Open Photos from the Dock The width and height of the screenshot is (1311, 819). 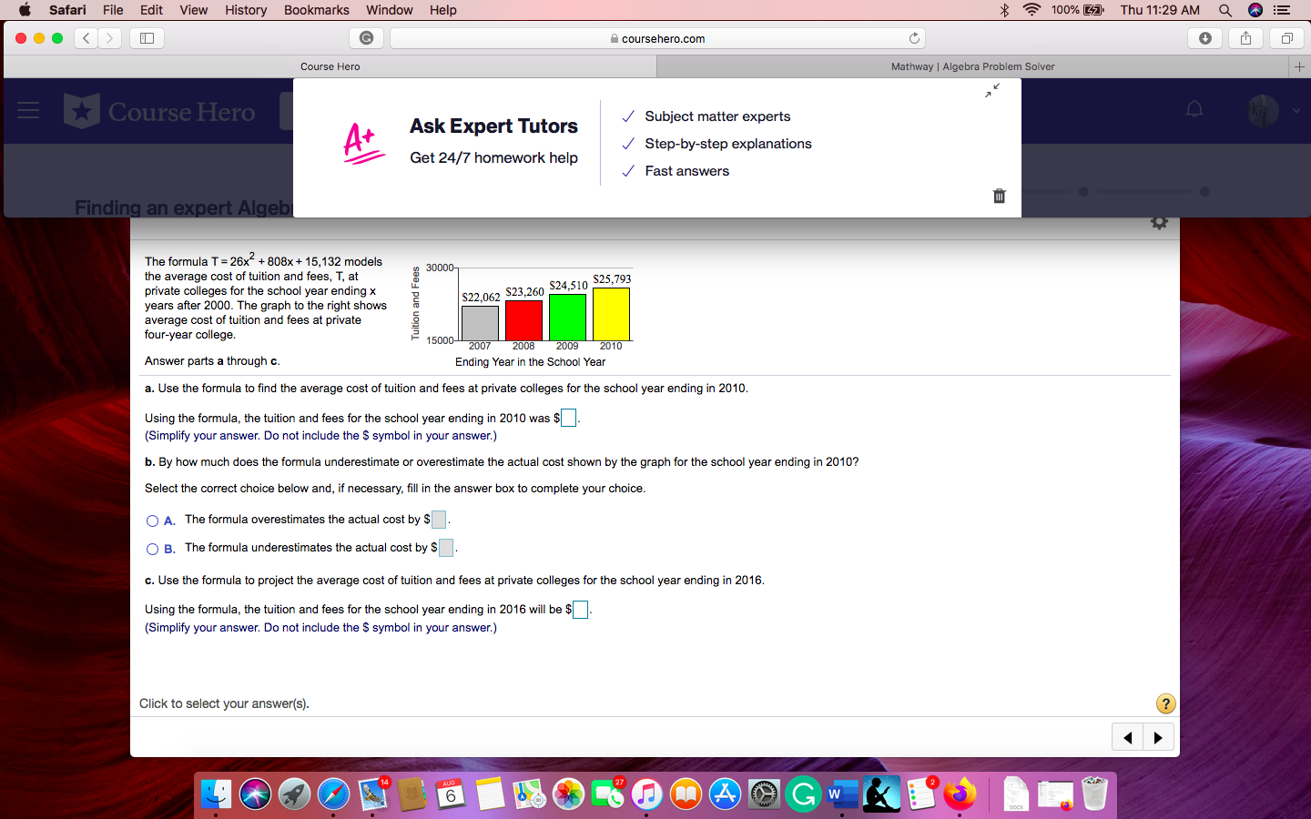pyautogui.click(x=568, y=794)
